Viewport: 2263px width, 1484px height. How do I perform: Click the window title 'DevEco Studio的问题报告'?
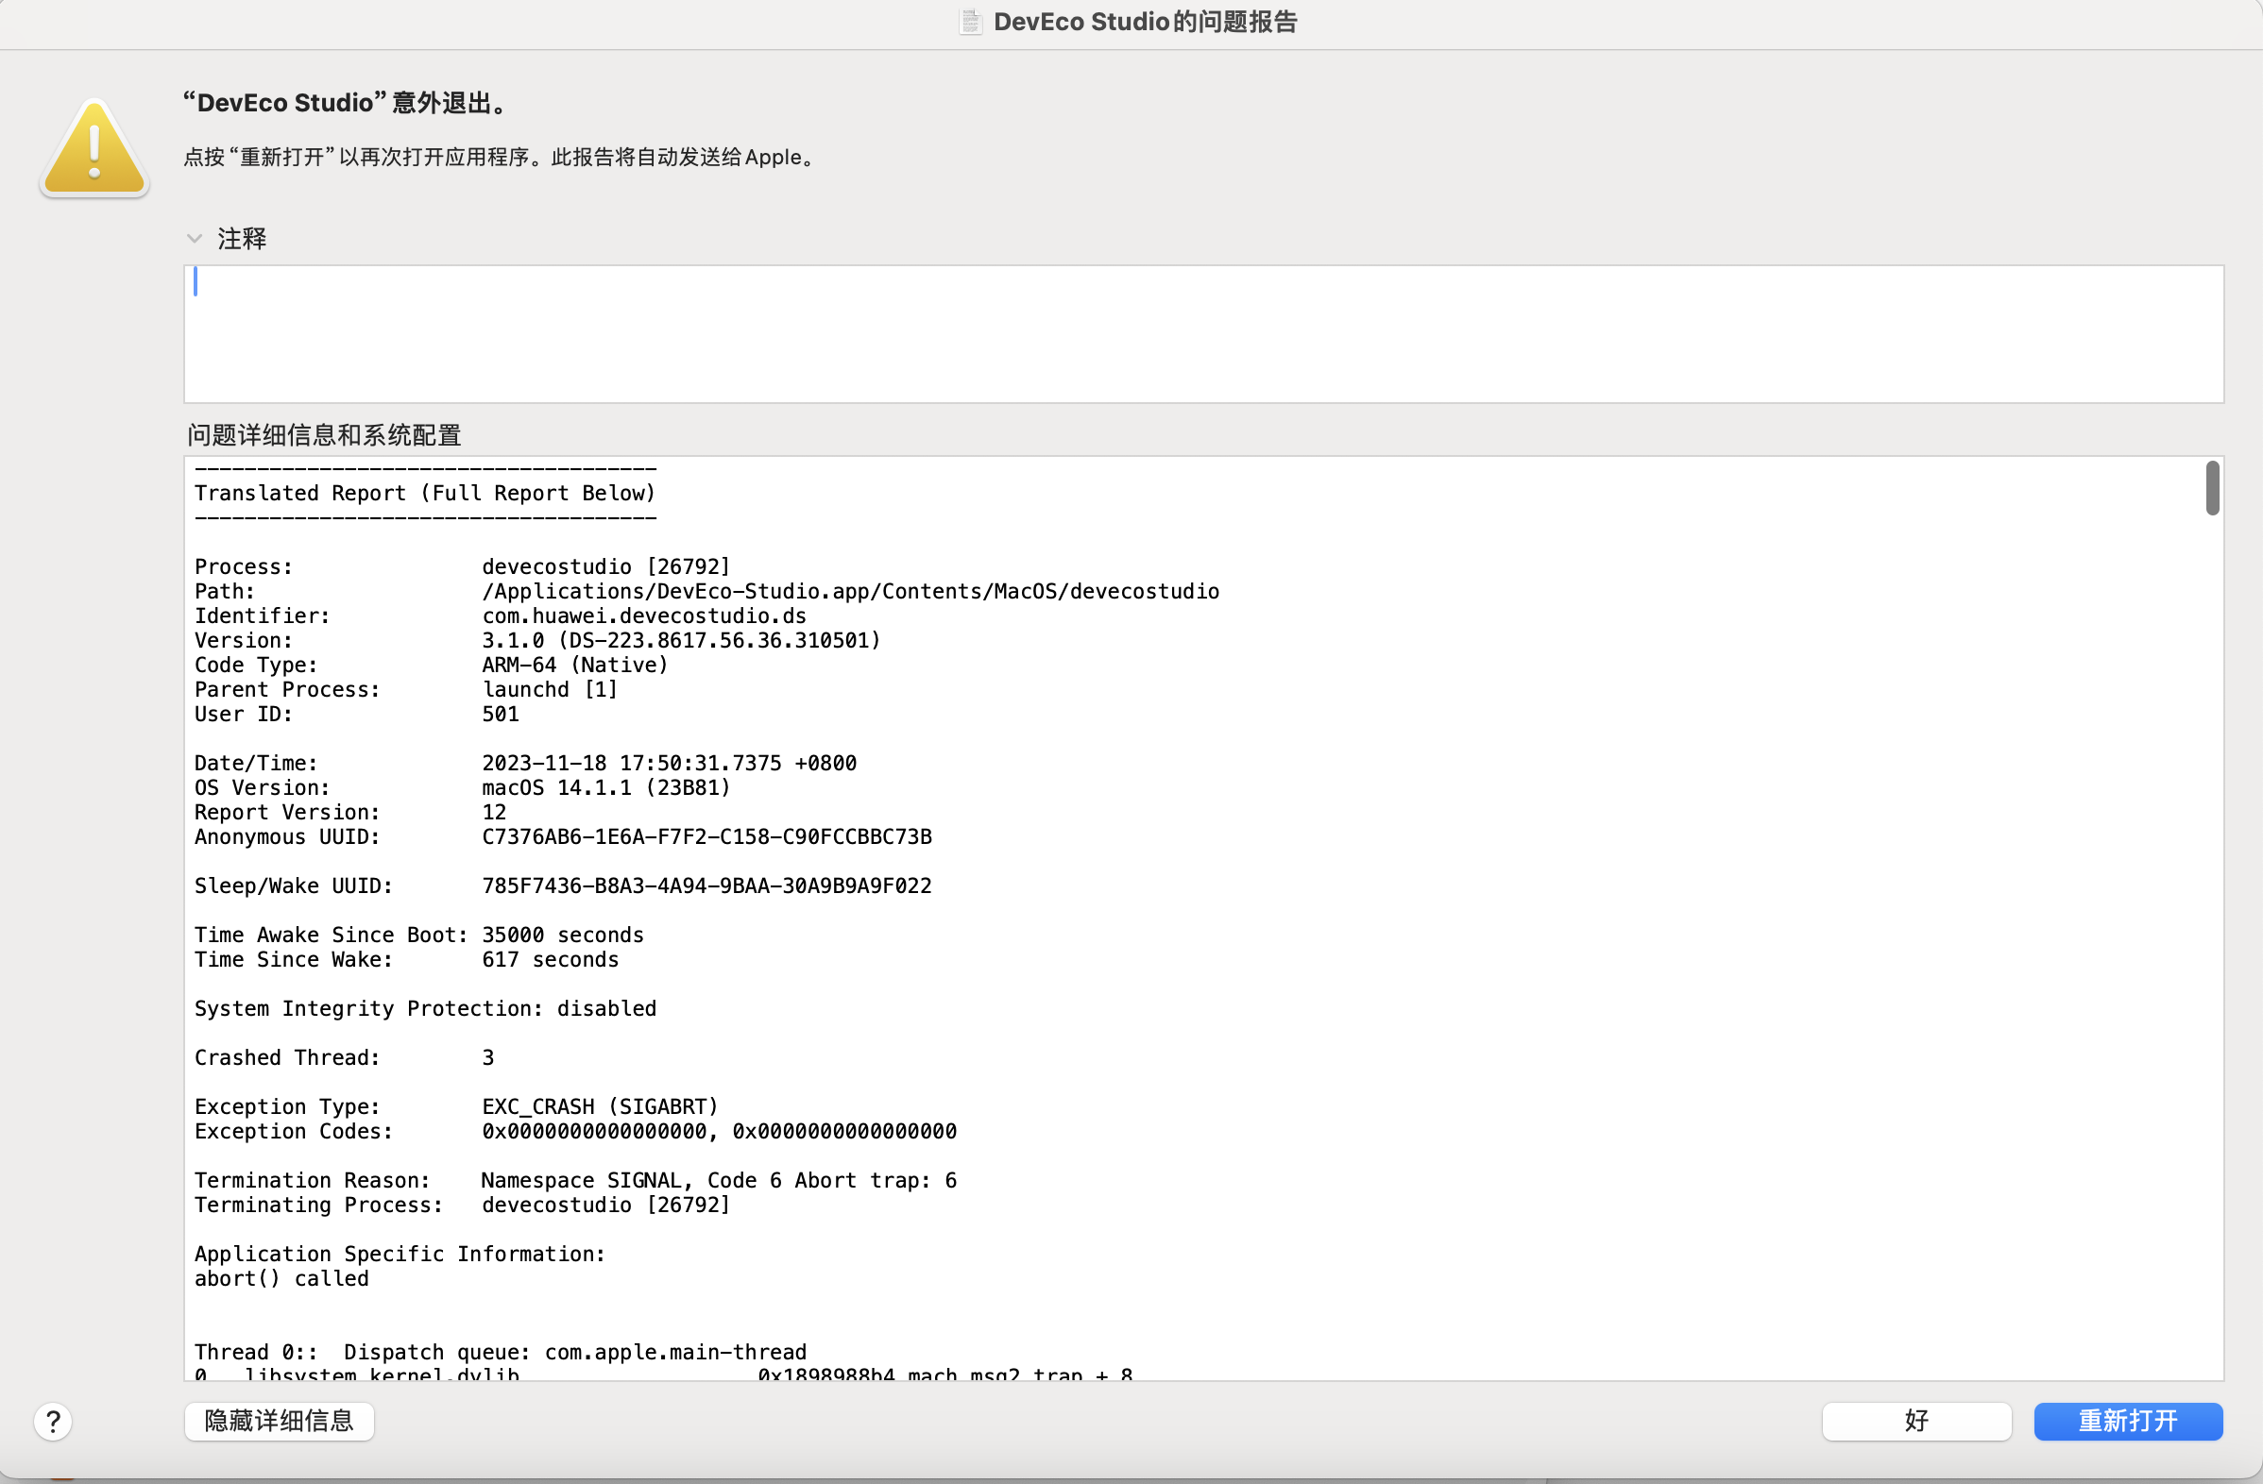(x=1145, y=22)
